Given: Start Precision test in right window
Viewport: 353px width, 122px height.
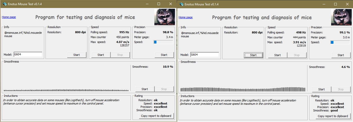Looking at the screenshot, I should pyautogui.click(x=341, y=55).
